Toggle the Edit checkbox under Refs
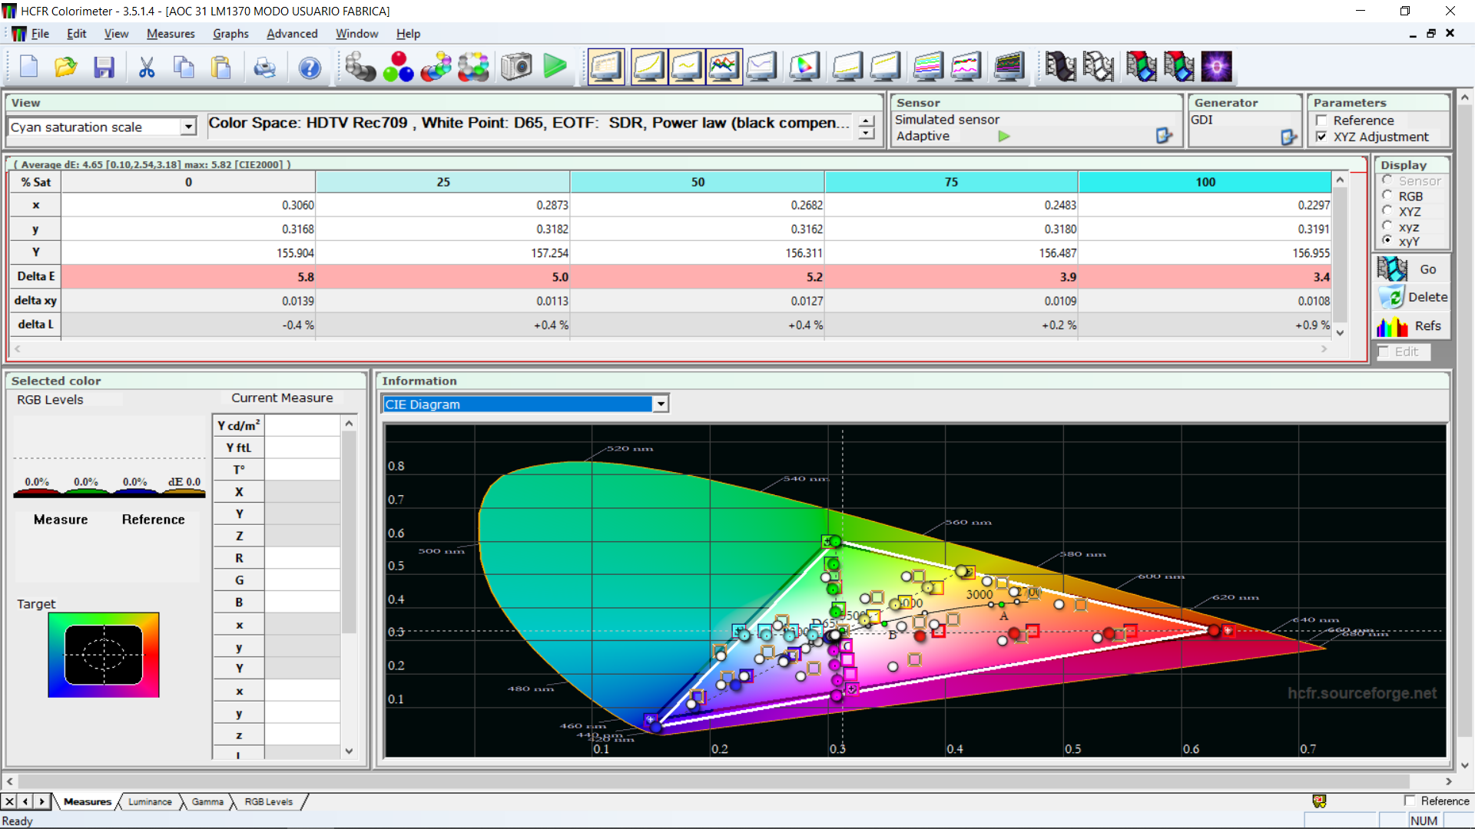The height and width of the screenshot is (829, 1475). (1384, 352)
